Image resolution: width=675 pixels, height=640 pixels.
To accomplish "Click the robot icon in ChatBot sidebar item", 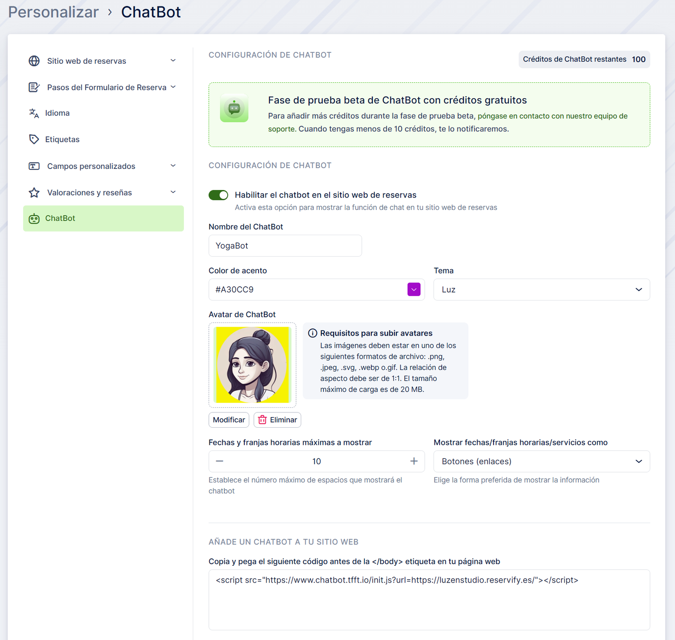I will pyautogui.click(x=34, y=219).
